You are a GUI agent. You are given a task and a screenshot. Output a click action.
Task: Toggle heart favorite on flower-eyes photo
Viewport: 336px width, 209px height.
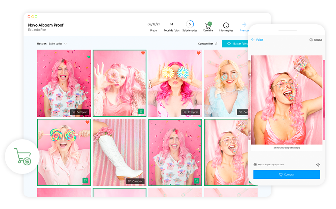click(198, 53)
